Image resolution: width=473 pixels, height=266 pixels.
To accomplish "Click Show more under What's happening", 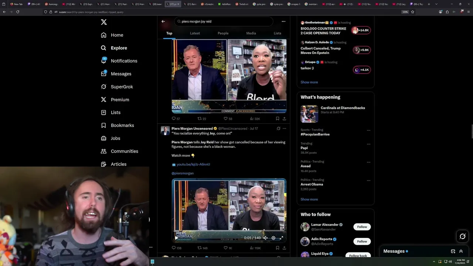I will (x=309, y=199).
